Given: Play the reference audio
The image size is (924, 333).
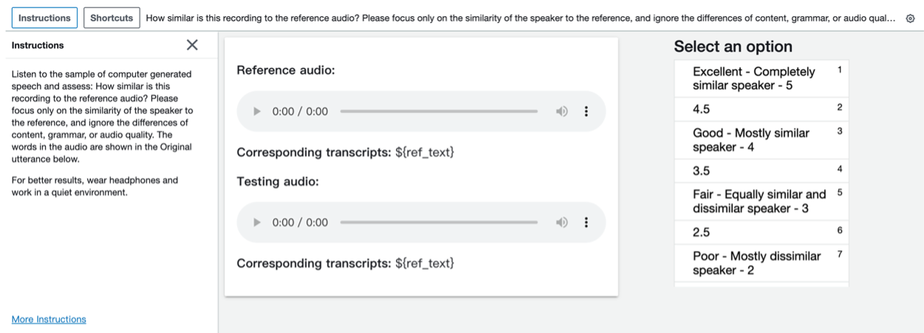Looking at the screenshot, I should click(257, 111).
